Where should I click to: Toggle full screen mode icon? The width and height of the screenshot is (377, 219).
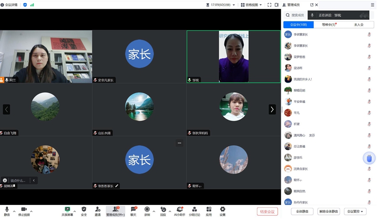click(x=270, y=5)
